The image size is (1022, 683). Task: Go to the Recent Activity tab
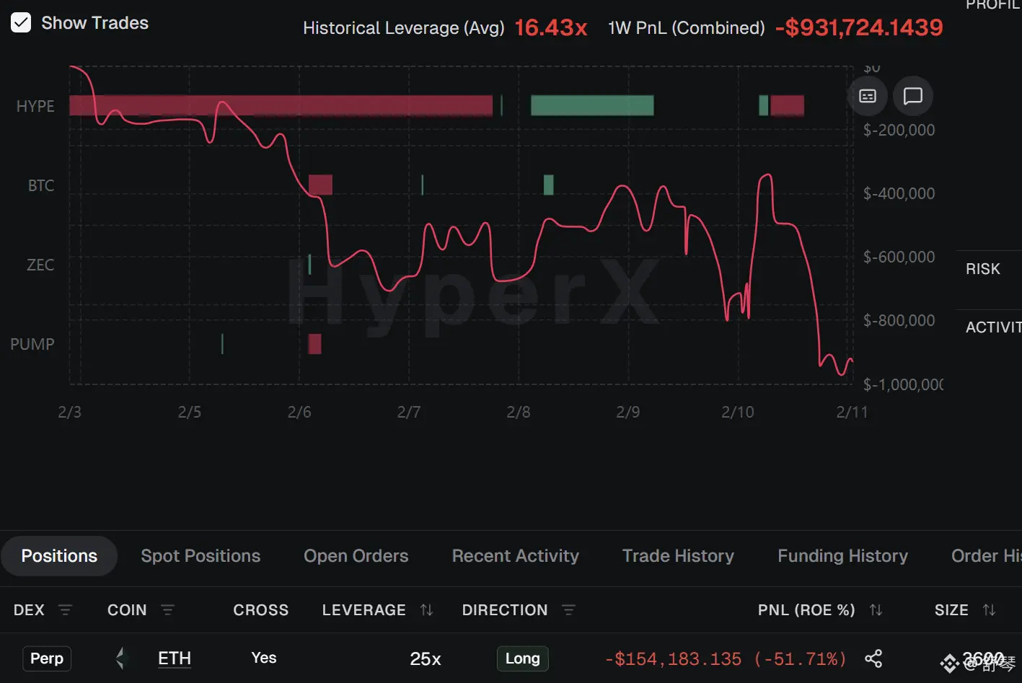point(516,556)
